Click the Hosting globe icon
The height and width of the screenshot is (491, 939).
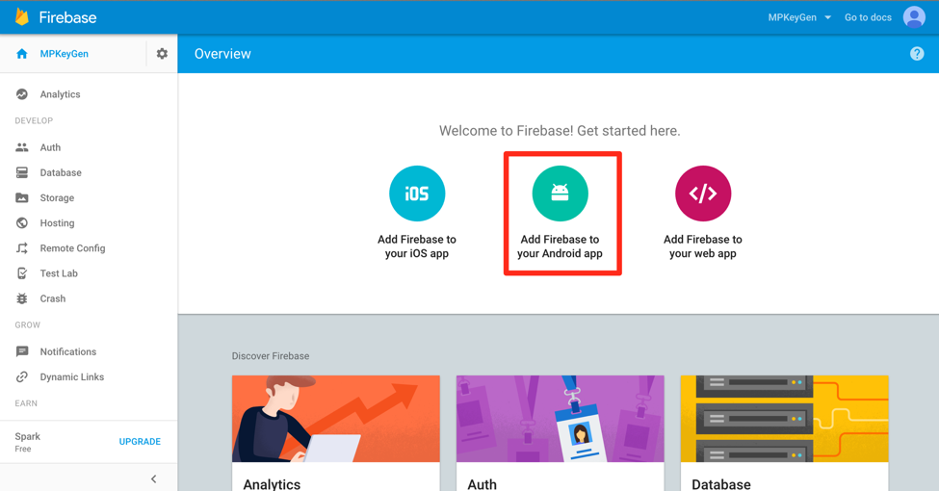pos(22,223)
